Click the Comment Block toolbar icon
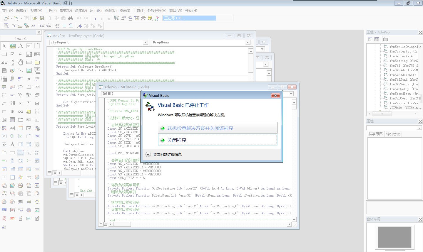 [x=64, y=26]
